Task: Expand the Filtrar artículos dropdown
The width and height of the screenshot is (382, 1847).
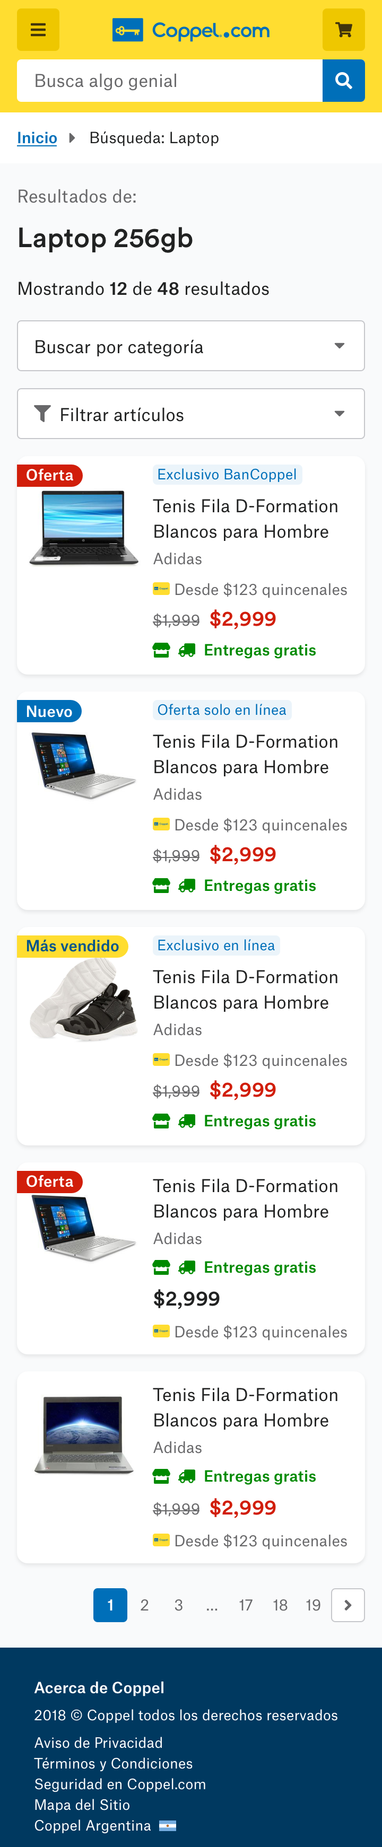Action: point(190,414)
